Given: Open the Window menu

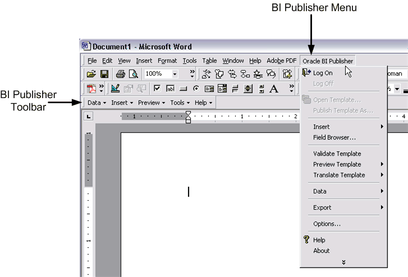Looking at the screenshot, I should pos(233,61).
